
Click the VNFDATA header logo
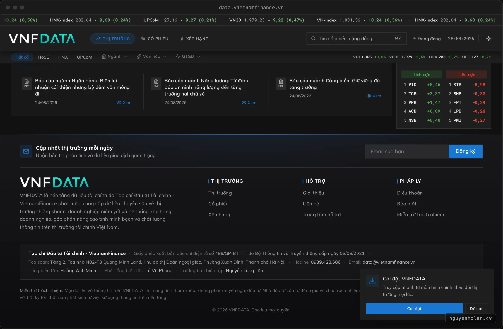point(42,39)
